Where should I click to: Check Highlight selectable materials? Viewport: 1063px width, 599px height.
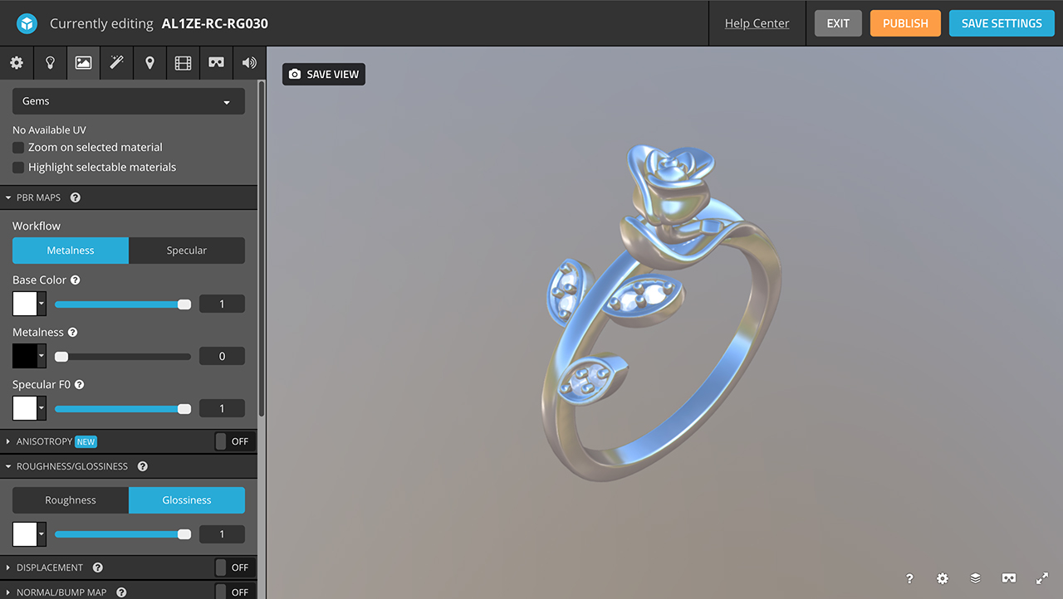coord(18,168)
